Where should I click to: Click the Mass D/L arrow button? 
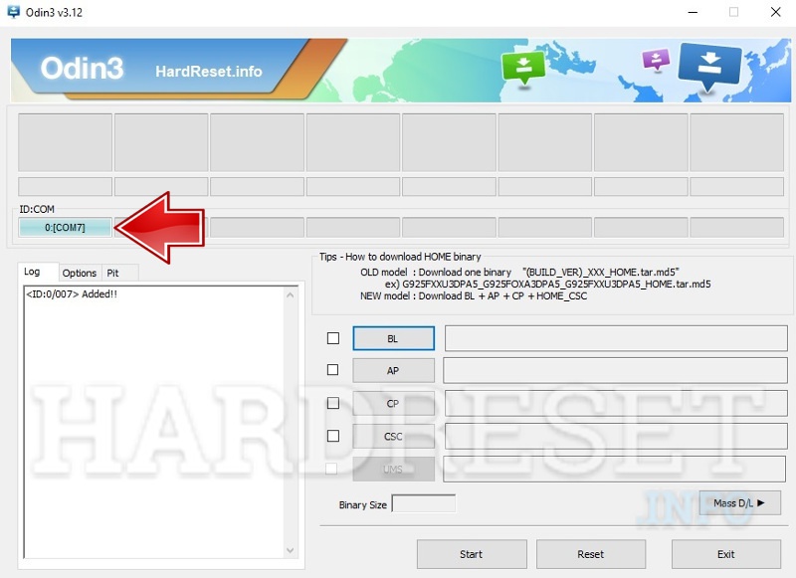coord(739,503)
